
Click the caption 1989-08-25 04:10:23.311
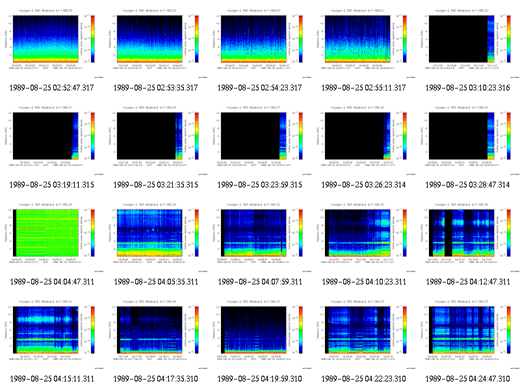[x=364, y=282]
